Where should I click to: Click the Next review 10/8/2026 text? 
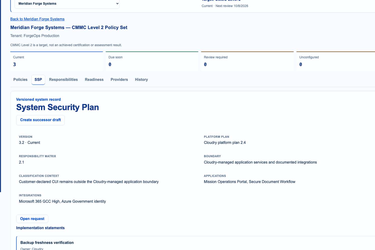coord(232,6)
